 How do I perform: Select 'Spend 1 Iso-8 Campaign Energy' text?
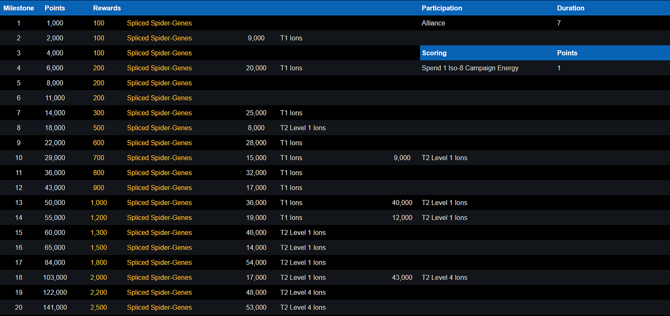[470, 68]
